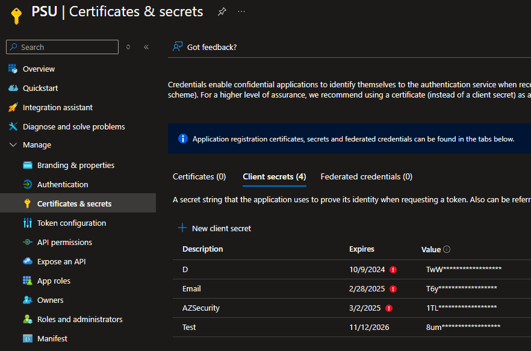Click the Overview icon
This screenshot has width=531, height=351.
point(13,69)
